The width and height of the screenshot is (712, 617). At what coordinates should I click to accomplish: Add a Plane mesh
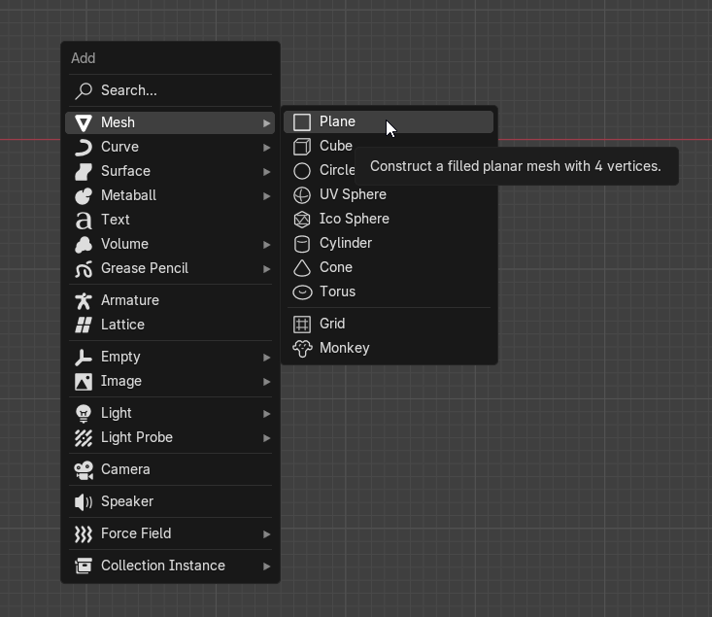337,121
